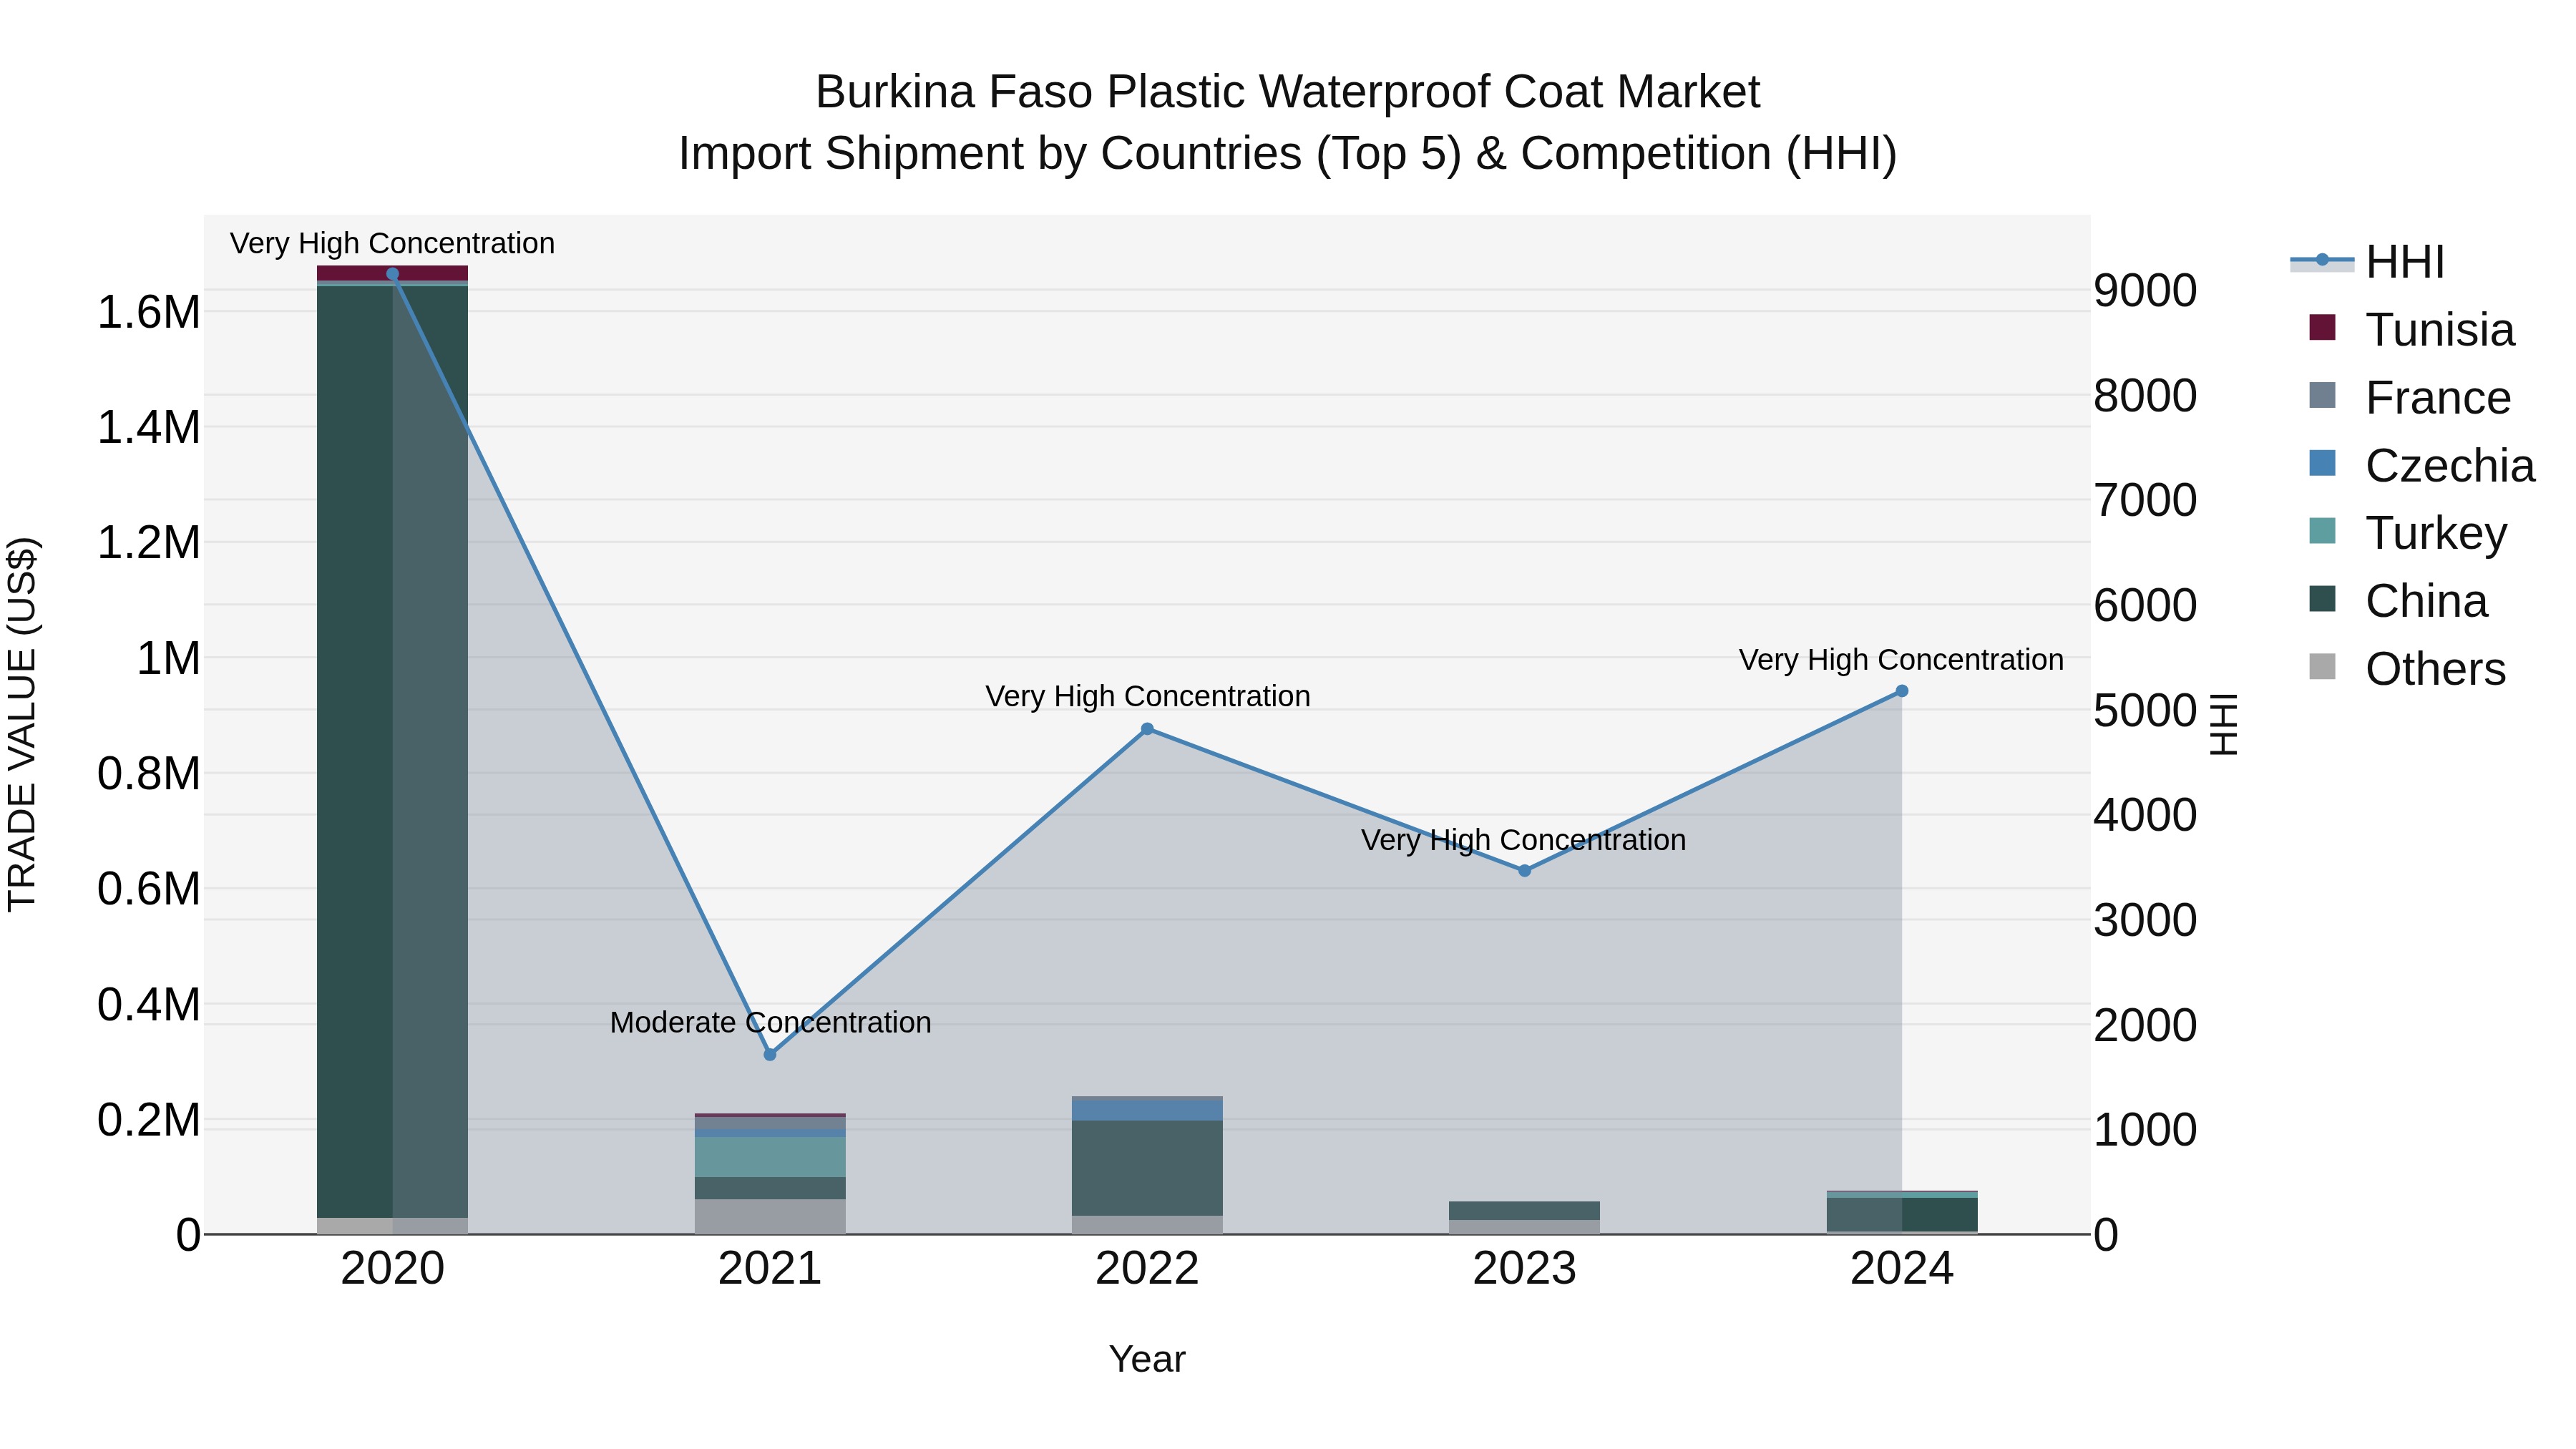
Task: Click the 'Moderate Concentration' annotation
Action: point(770,1023)
